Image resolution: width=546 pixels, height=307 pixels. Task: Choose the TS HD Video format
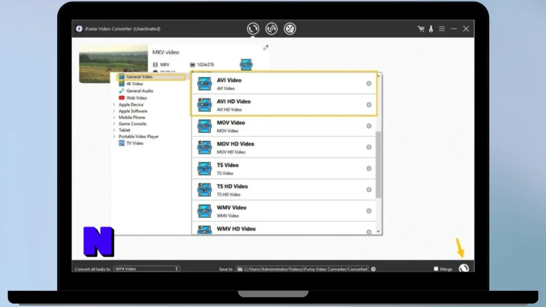284,190
